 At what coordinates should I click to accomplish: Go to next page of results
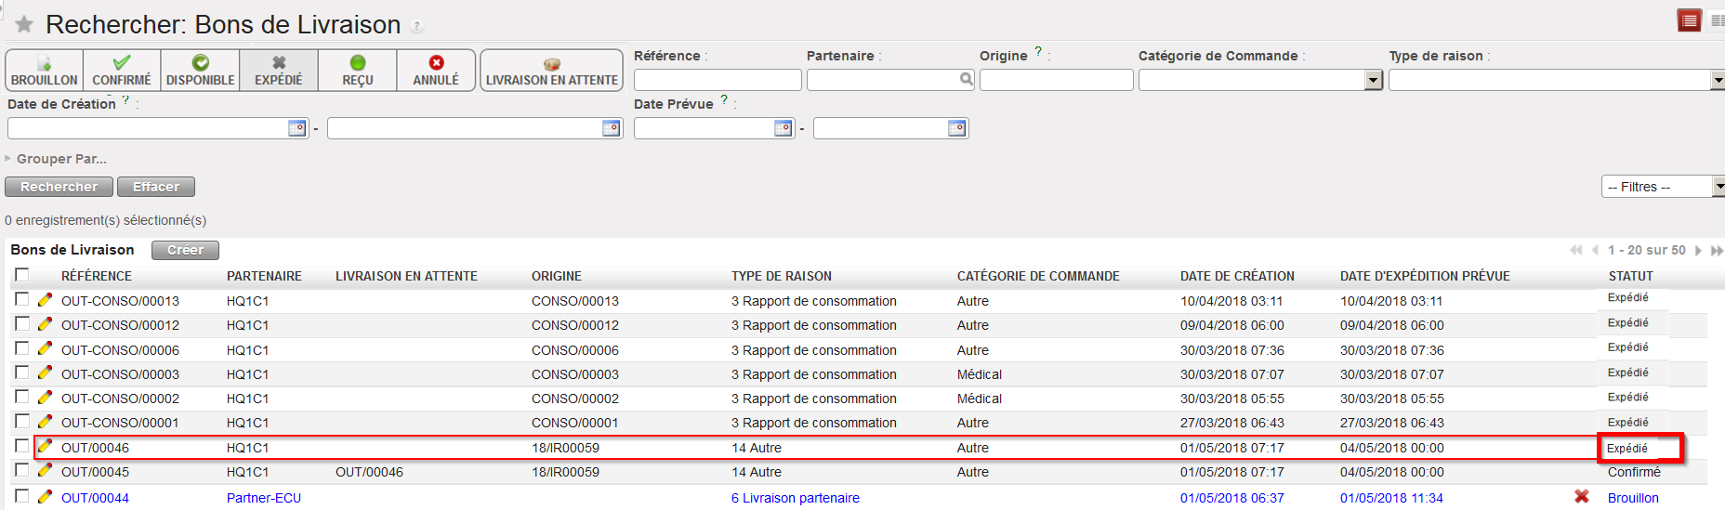click(1698, 251)
